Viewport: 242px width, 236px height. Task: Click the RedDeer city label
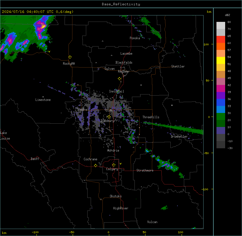pyautogui.click(x=124, y=71)
